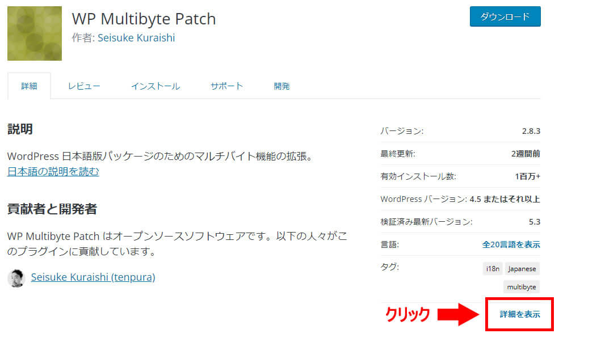
Task: Expand details with 詳細を表示 link
Action: point(519,314)
